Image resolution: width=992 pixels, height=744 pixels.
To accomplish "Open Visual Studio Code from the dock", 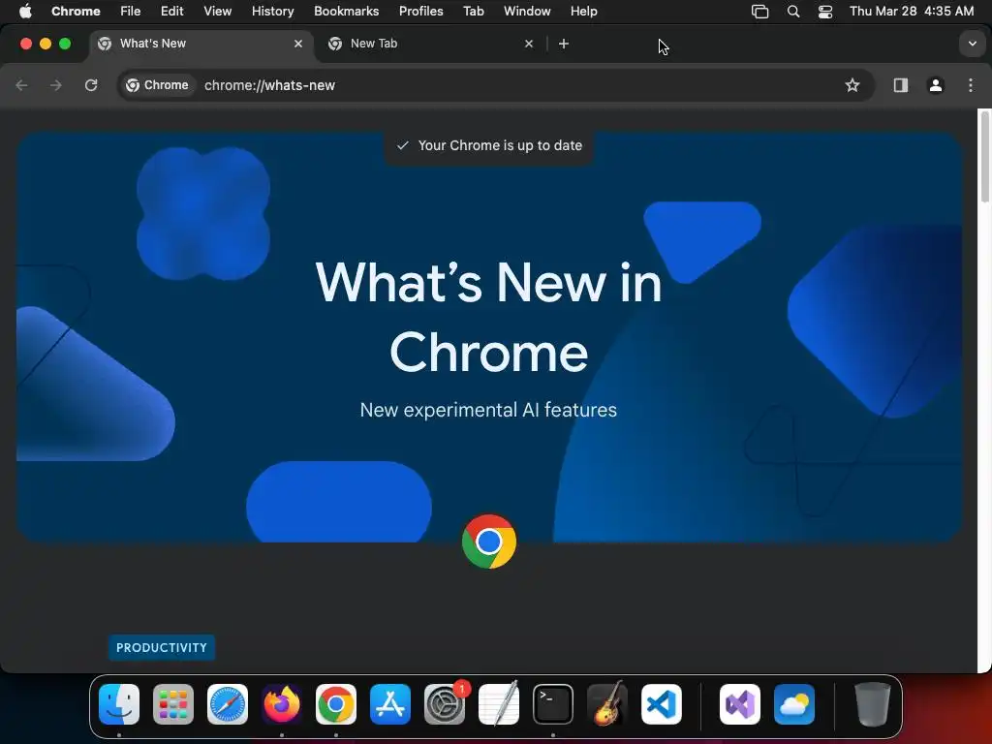I will pos(662,704).
